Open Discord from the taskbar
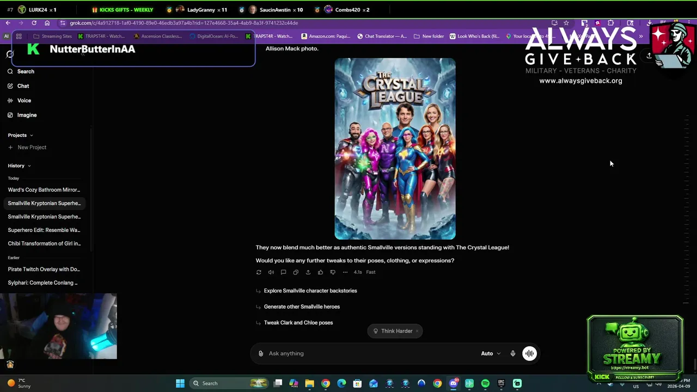Viewport: 697px width, 392px height. pos(453,383)
